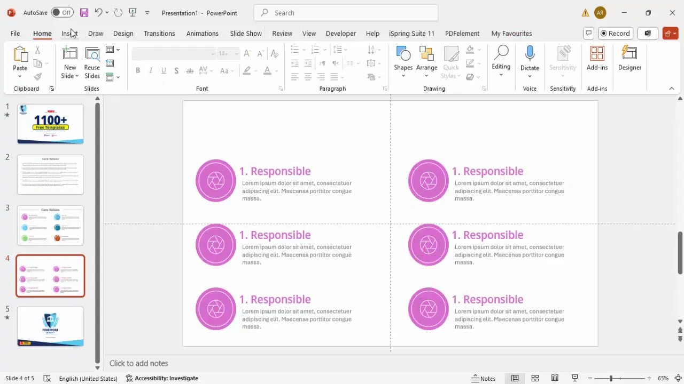The width and height of the screenshot is (684, 384).
Task: Select slide 3 Core Values thumbnail
Action: (50, 225)
